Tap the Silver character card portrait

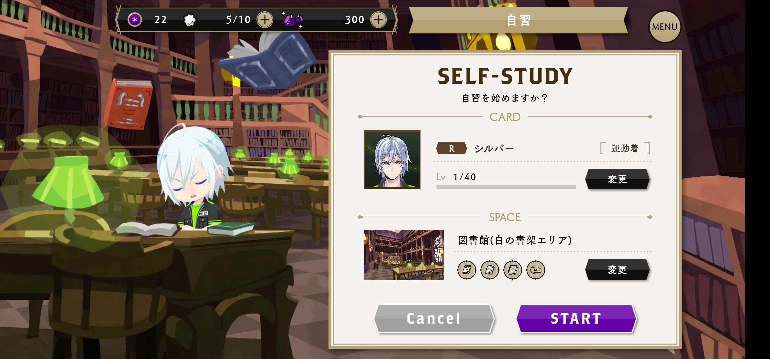[392, 160]
